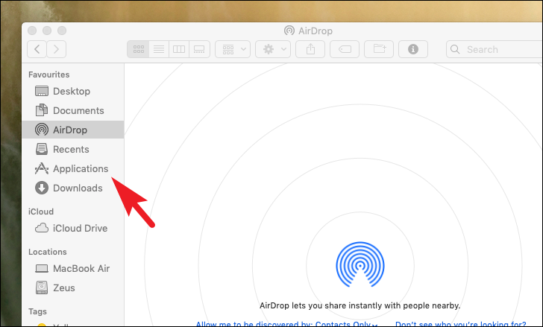Click inside the Search field
Image resolution: width=543 pixels, height=327 pixels.
pos(495,49)
